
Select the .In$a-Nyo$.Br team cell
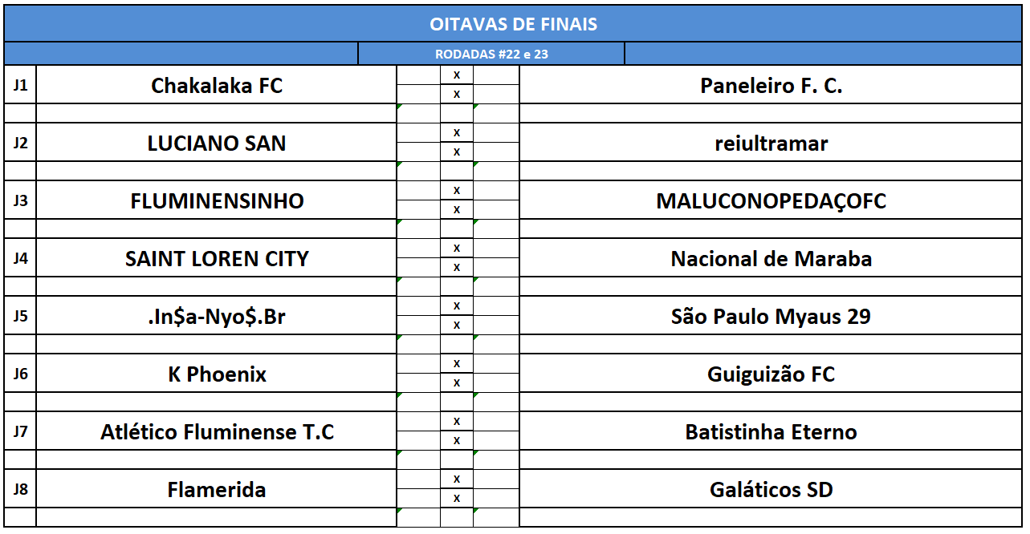(217, 317)
